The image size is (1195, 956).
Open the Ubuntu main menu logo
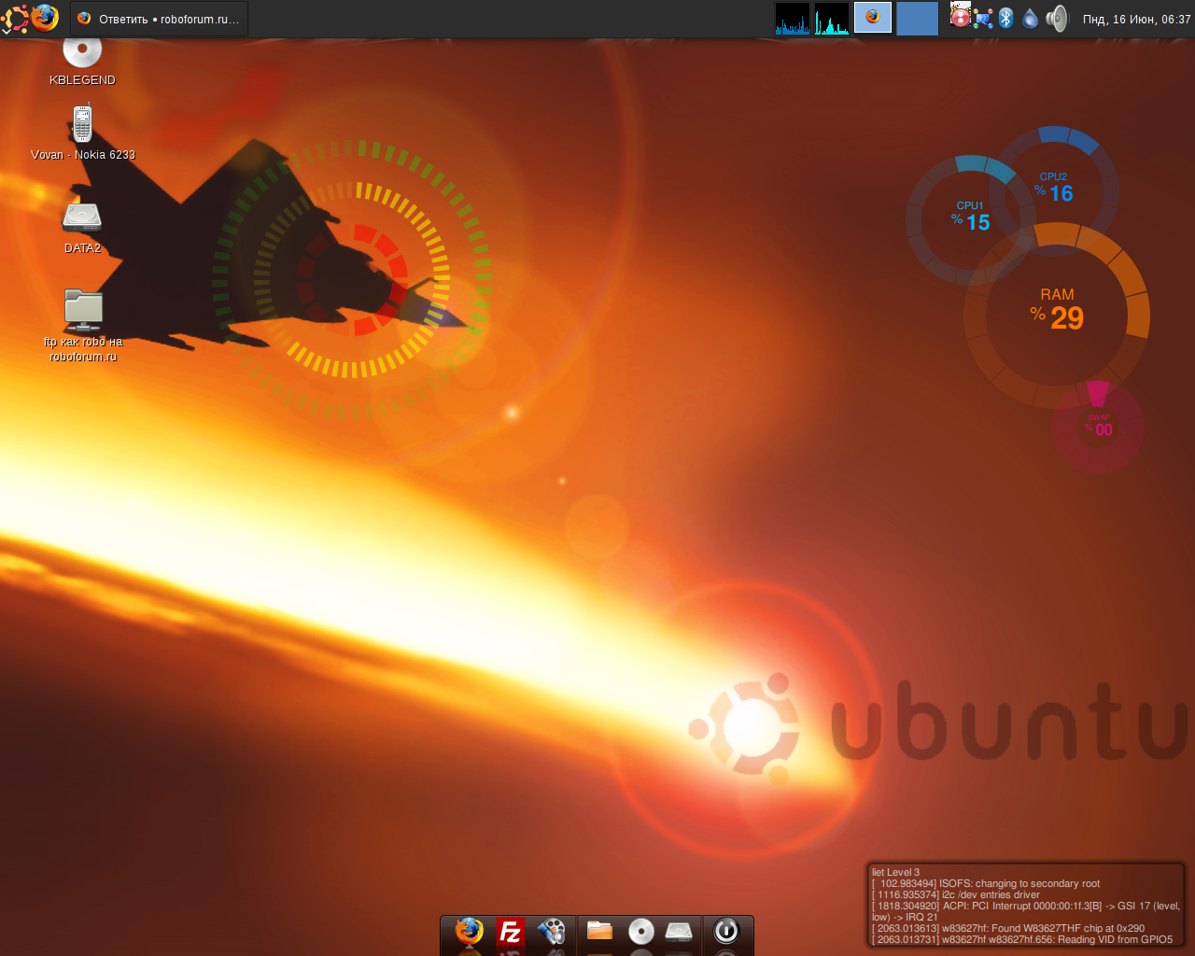coord(15,18)
